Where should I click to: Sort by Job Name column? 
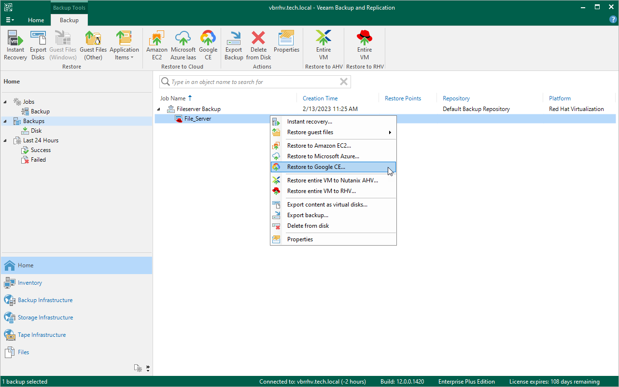tap(172, 98)
